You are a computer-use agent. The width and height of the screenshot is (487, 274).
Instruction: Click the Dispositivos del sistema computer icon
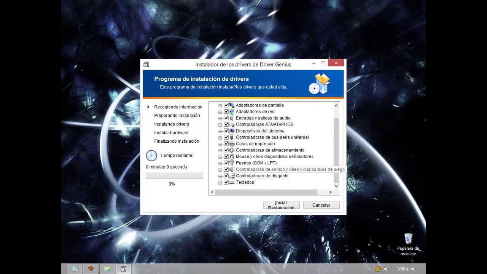click(232, 131)
